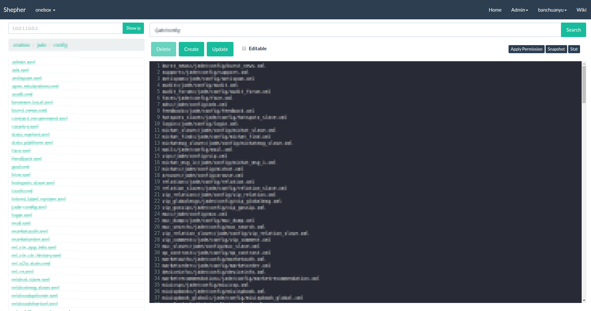This screenshot has height=311, width=591.
Task: Open the Shepher home logo link
Action: coord(14,10)
